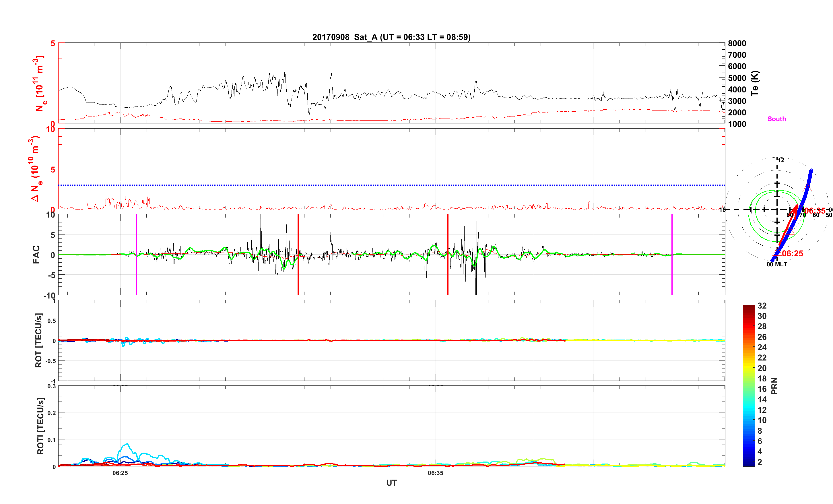Click the 06:25 tick label on UT axis
This screenshot has width=833, height=504.
(120, 473)
